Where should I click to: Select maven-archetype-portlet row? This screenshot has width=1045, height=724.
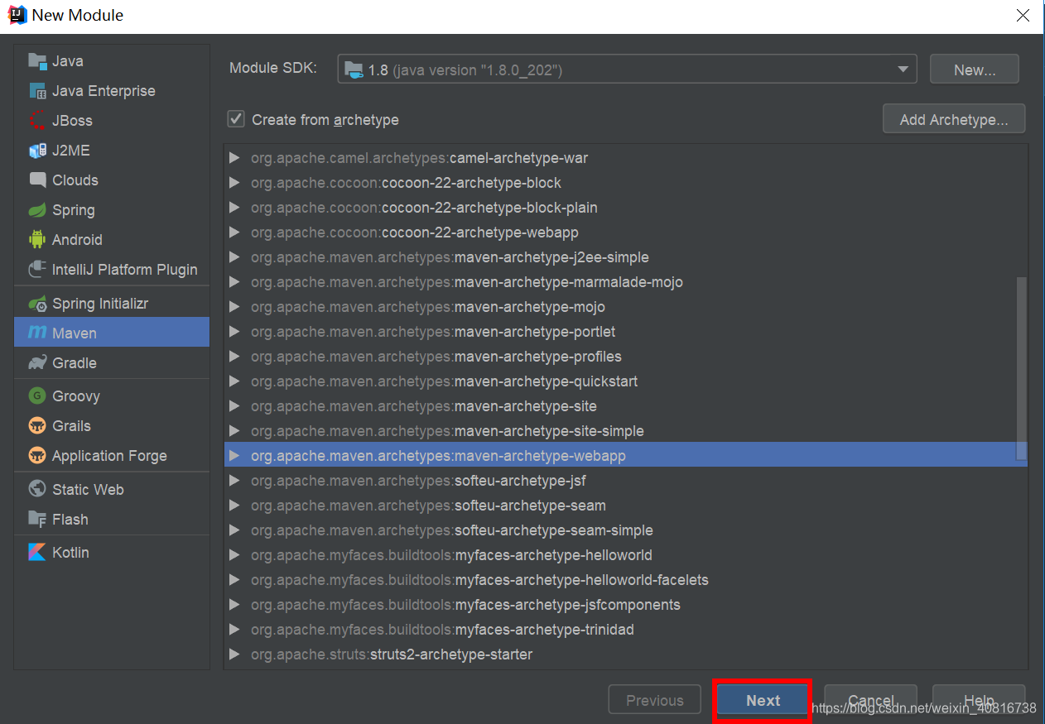click(x=626, y=331)
